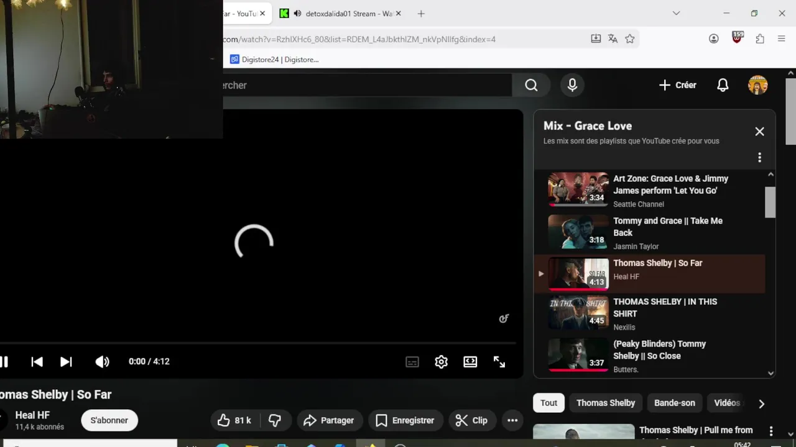The height and width of the screenshot is (447, 796).
Task: Select the 'Thomas Shelby' filter chip
Action: tap(606, 403)
